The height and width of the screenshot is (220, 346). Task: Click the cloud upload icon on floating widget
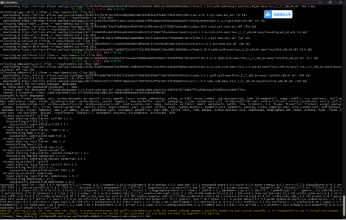click(268, 14)
